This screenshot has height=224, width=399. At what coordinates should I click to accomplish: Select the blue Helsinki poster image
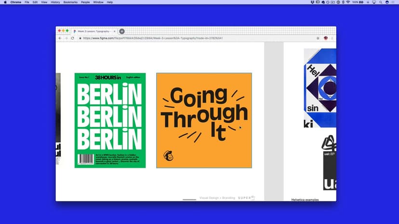[320, 88]
